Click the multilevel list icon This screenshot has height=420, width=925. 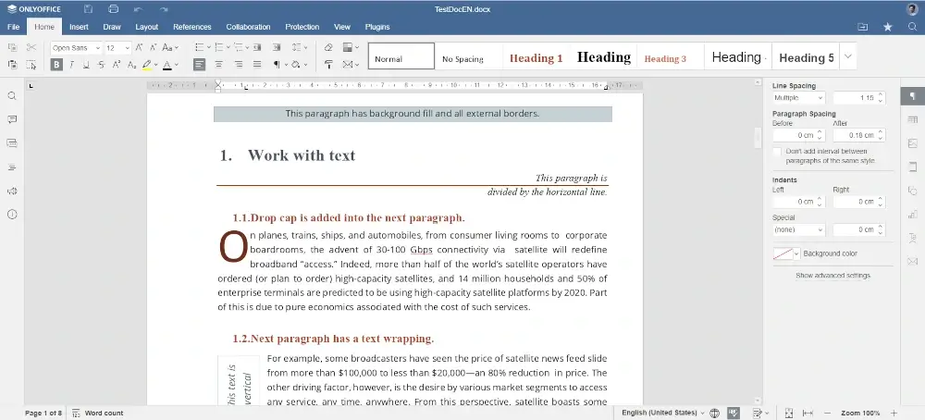tap(239, 48)
